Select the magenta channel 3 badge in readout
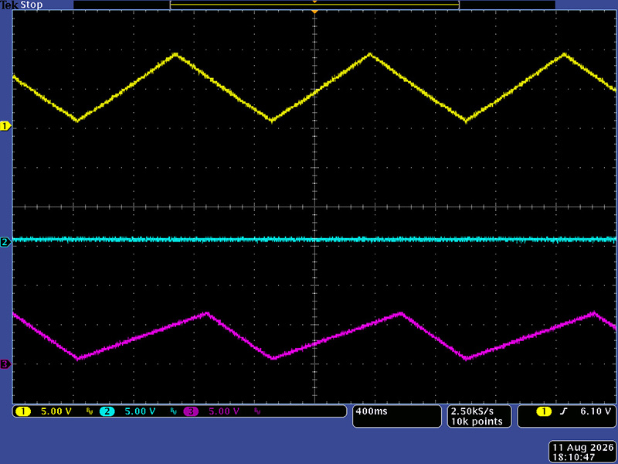 [191, 411]
